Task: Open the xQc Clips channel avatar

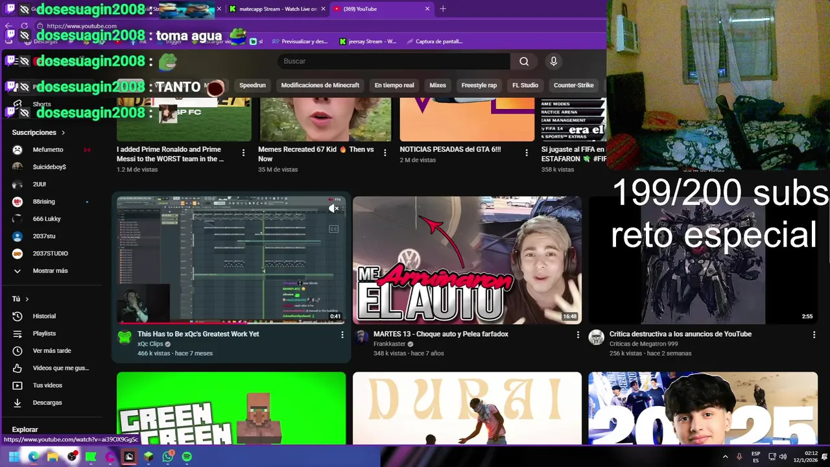Action: [x=124, y=337]
